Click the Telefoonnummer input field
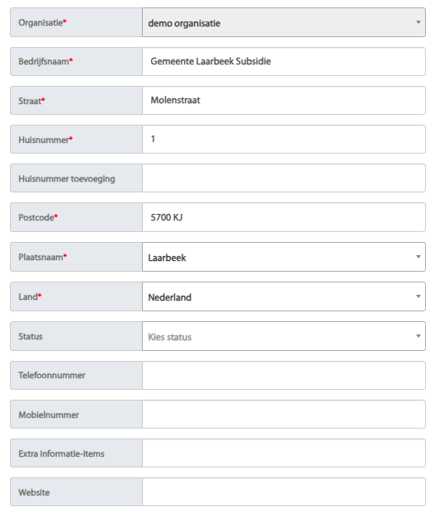This screenshot has width=435, height=512. click(284, 376)
